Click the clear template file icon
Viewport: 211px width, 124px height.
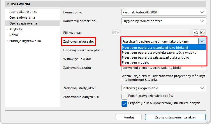[x=203, y=33]
